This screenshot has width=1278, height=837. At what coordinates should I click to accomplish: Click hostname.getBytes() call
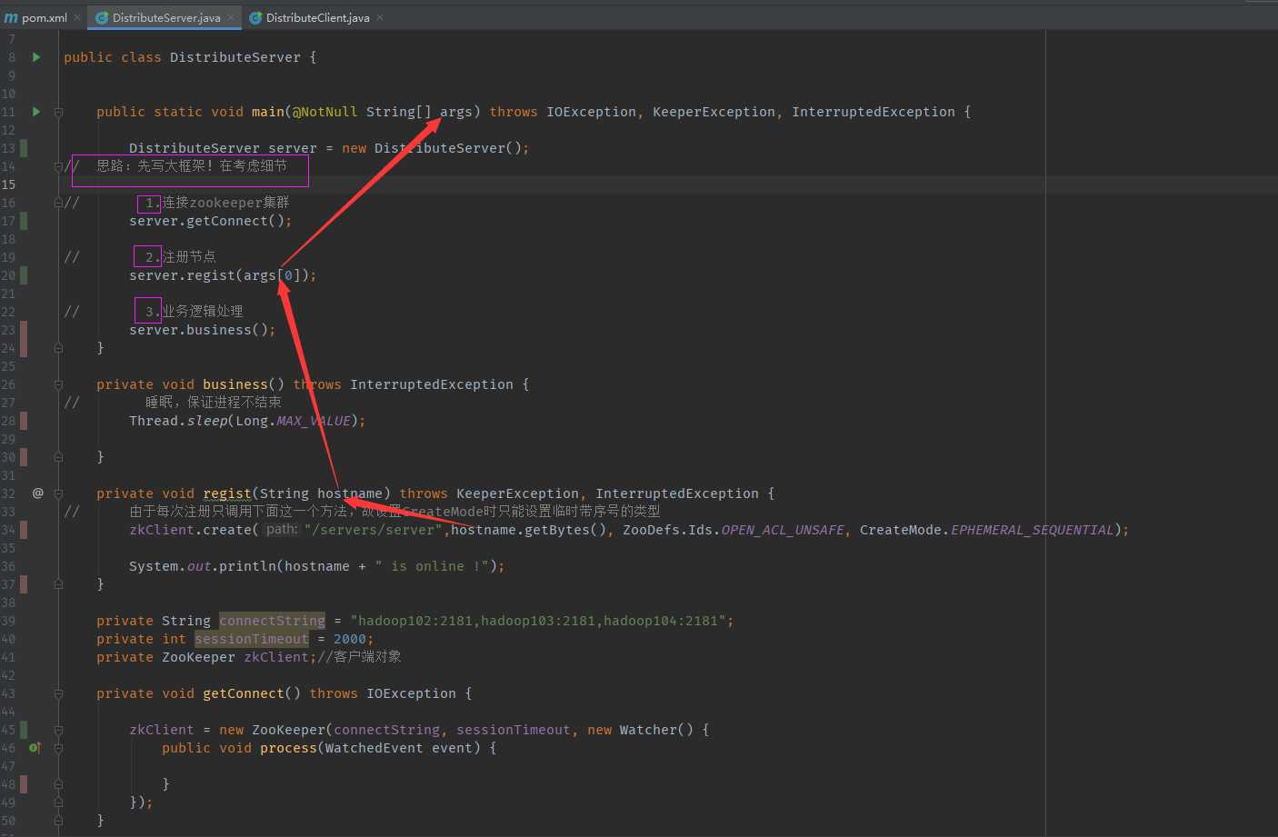(528, 529)
